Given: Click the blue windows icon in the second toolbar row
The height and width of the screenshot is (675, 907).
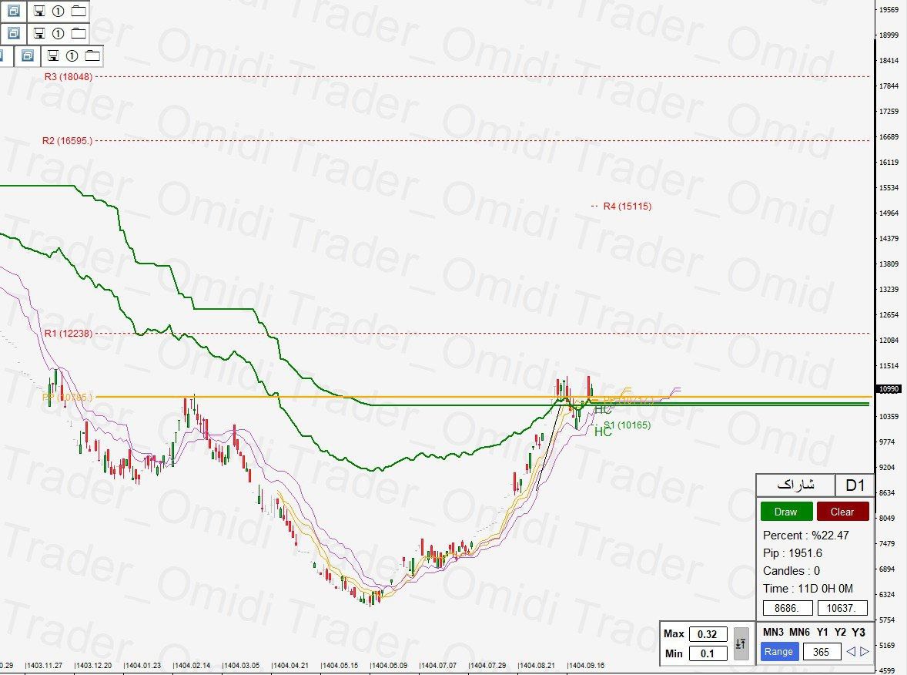Looking at the screenshot, I should [x=13, y=34].
